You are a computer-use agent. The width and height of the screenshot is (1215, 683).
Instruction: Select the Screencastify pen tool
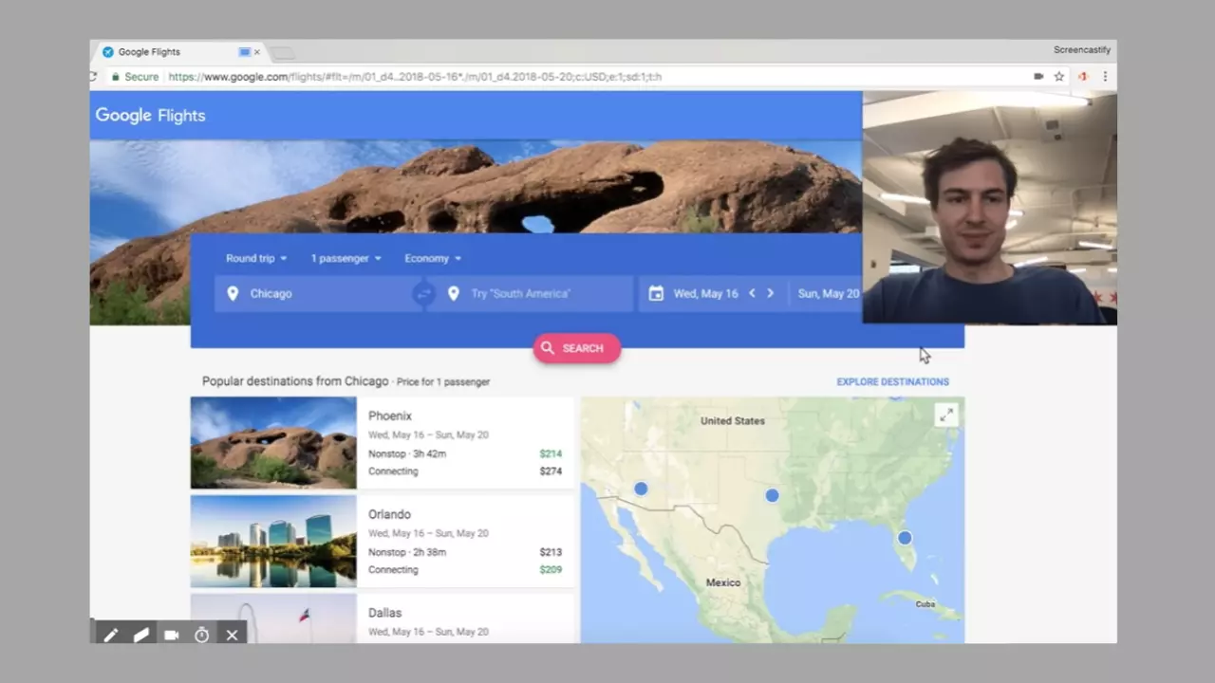[111, 636]
